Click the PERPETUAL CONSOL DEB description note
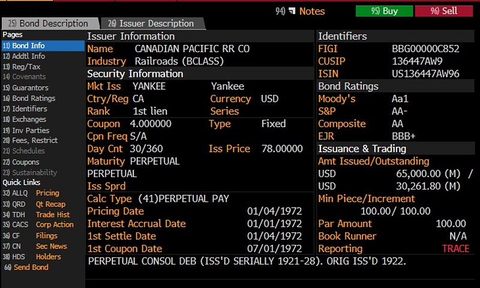 pos(247,261)
